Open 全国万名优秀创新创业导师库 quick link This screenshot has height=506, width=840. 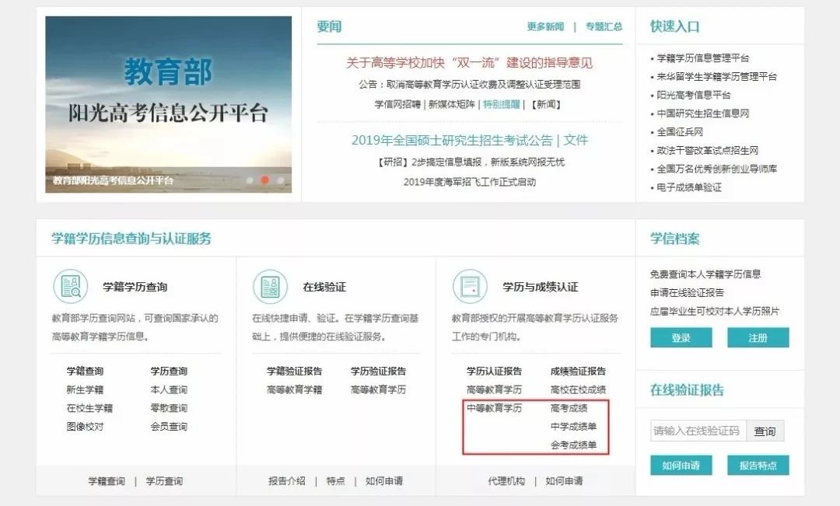[x=717, y=169]
